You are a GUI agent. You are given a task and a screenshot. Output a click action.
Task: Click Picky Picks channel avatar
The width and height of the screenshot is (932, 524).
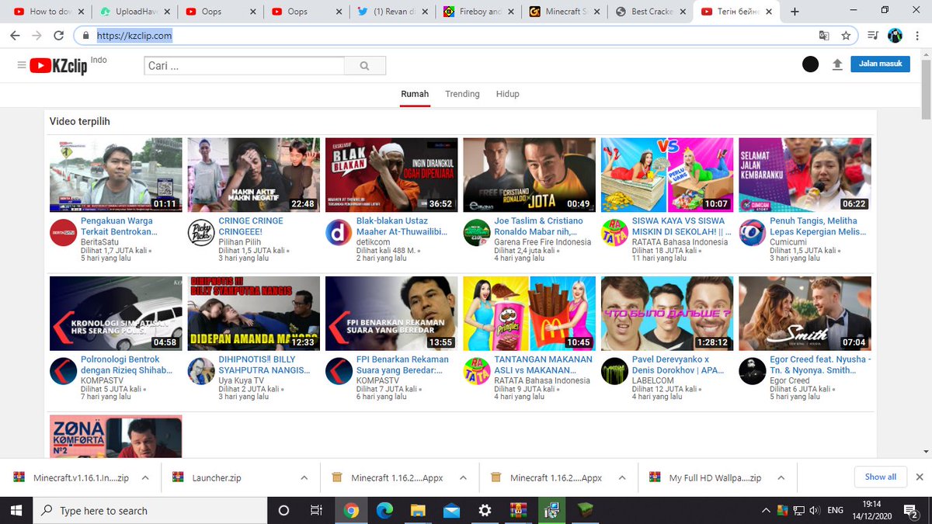tap(201, 233)
